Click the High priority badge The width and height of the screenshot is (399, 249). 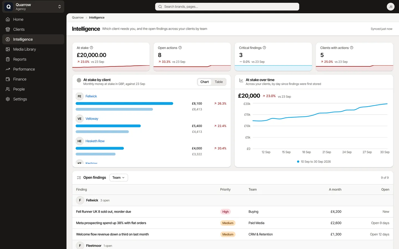click(x=226, y=212)
